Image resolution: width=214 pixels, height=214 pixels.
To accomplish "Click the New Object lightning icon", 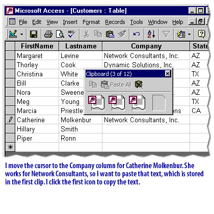I will [x=181, y=34].
